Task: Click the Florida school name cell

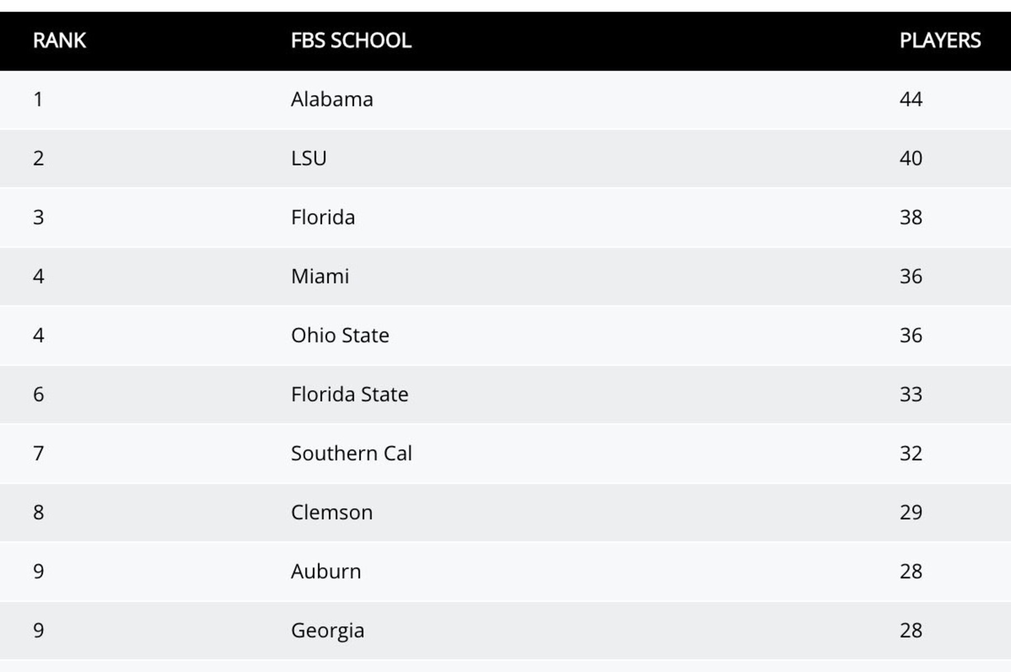Action: [x=323, y=217]
